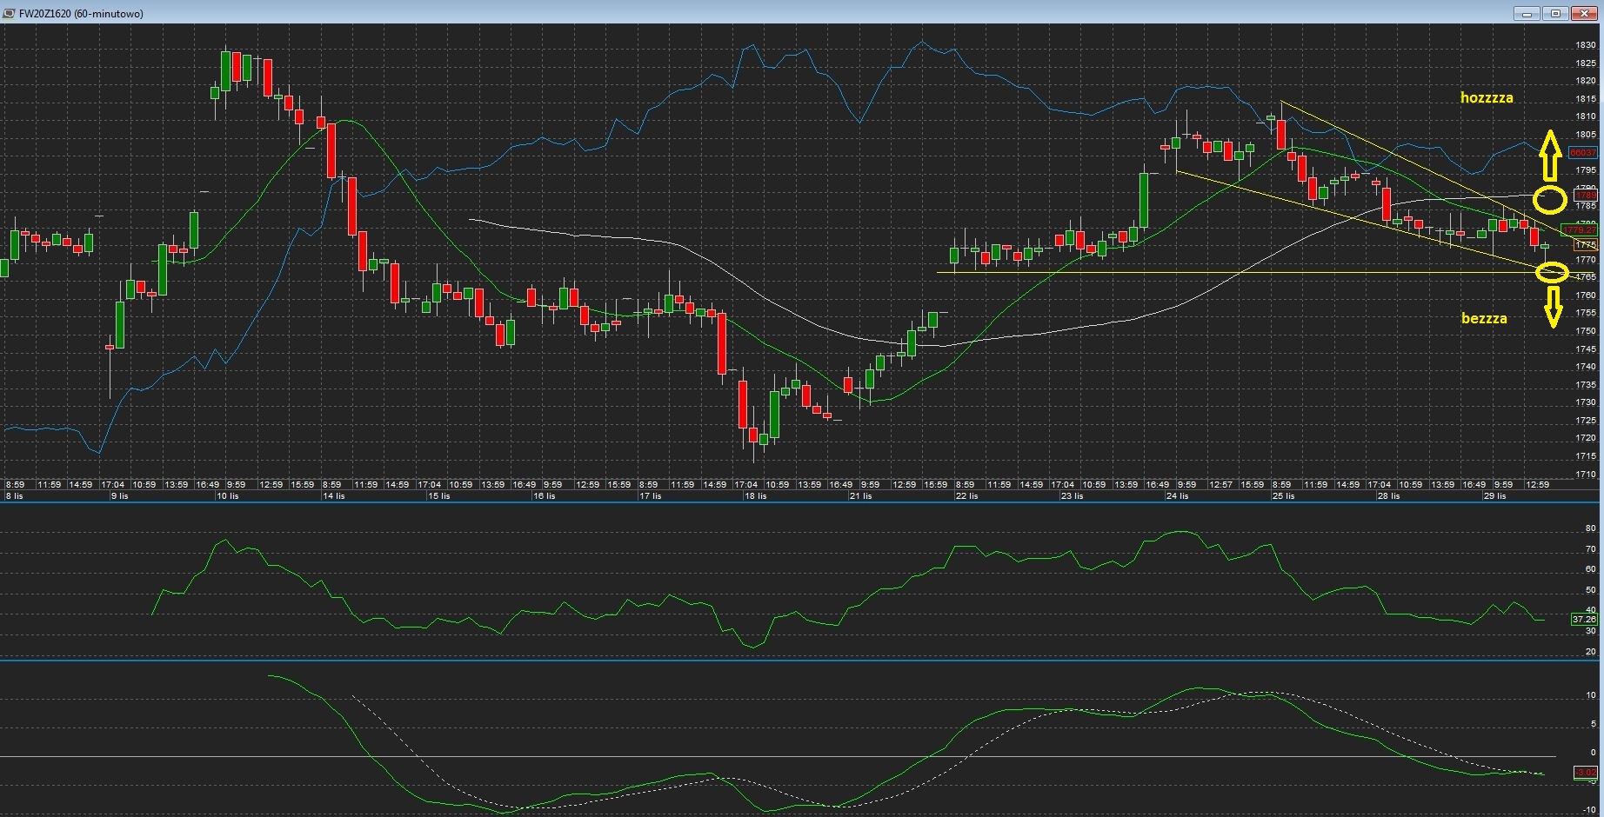
Task: Click the white-boxed 1789 price label
Action: 1586,196
